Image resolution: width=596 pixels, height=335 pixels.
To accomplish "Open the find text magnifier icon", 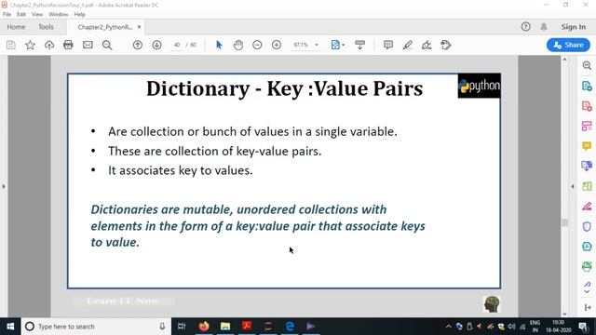I will pos(107,45).
